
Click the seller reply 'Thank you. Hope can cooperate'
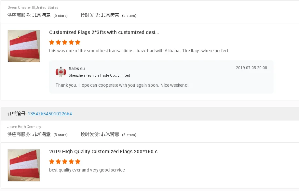[122, 85]
